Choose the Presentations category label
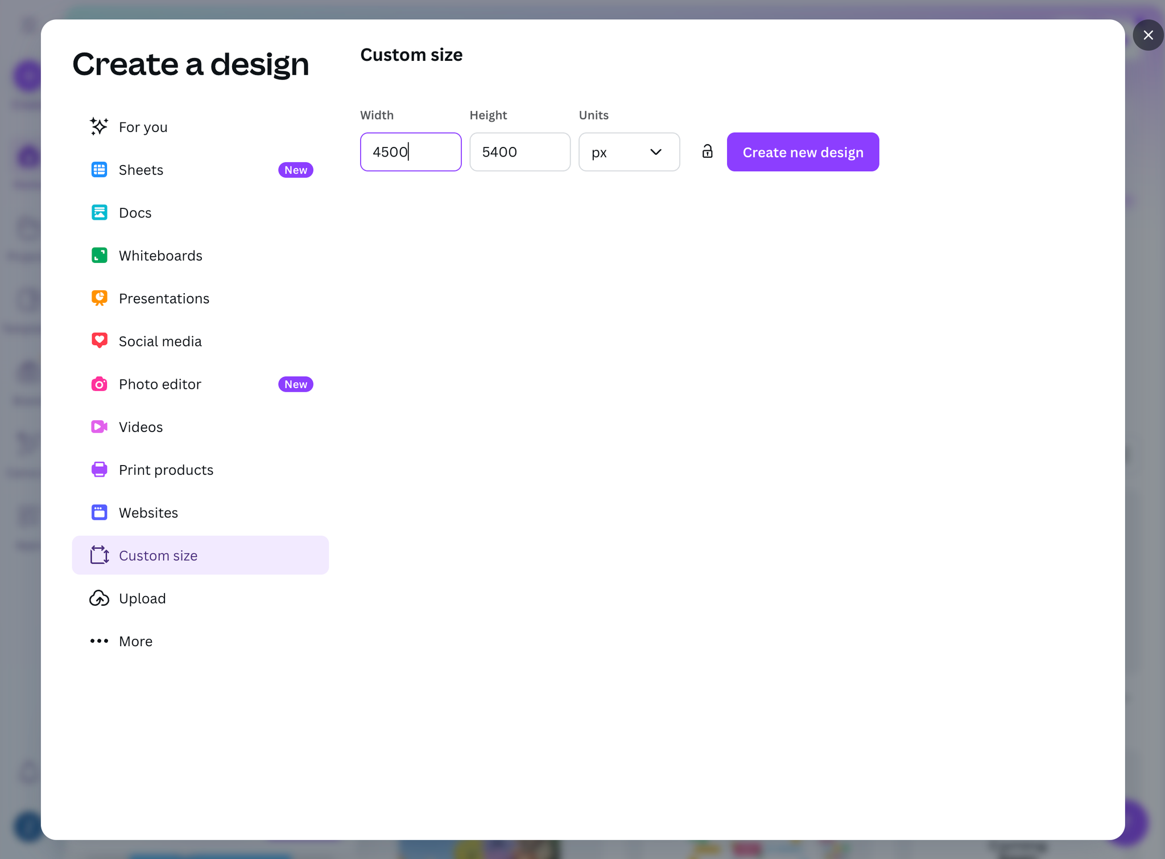 (x=164, y=298)
